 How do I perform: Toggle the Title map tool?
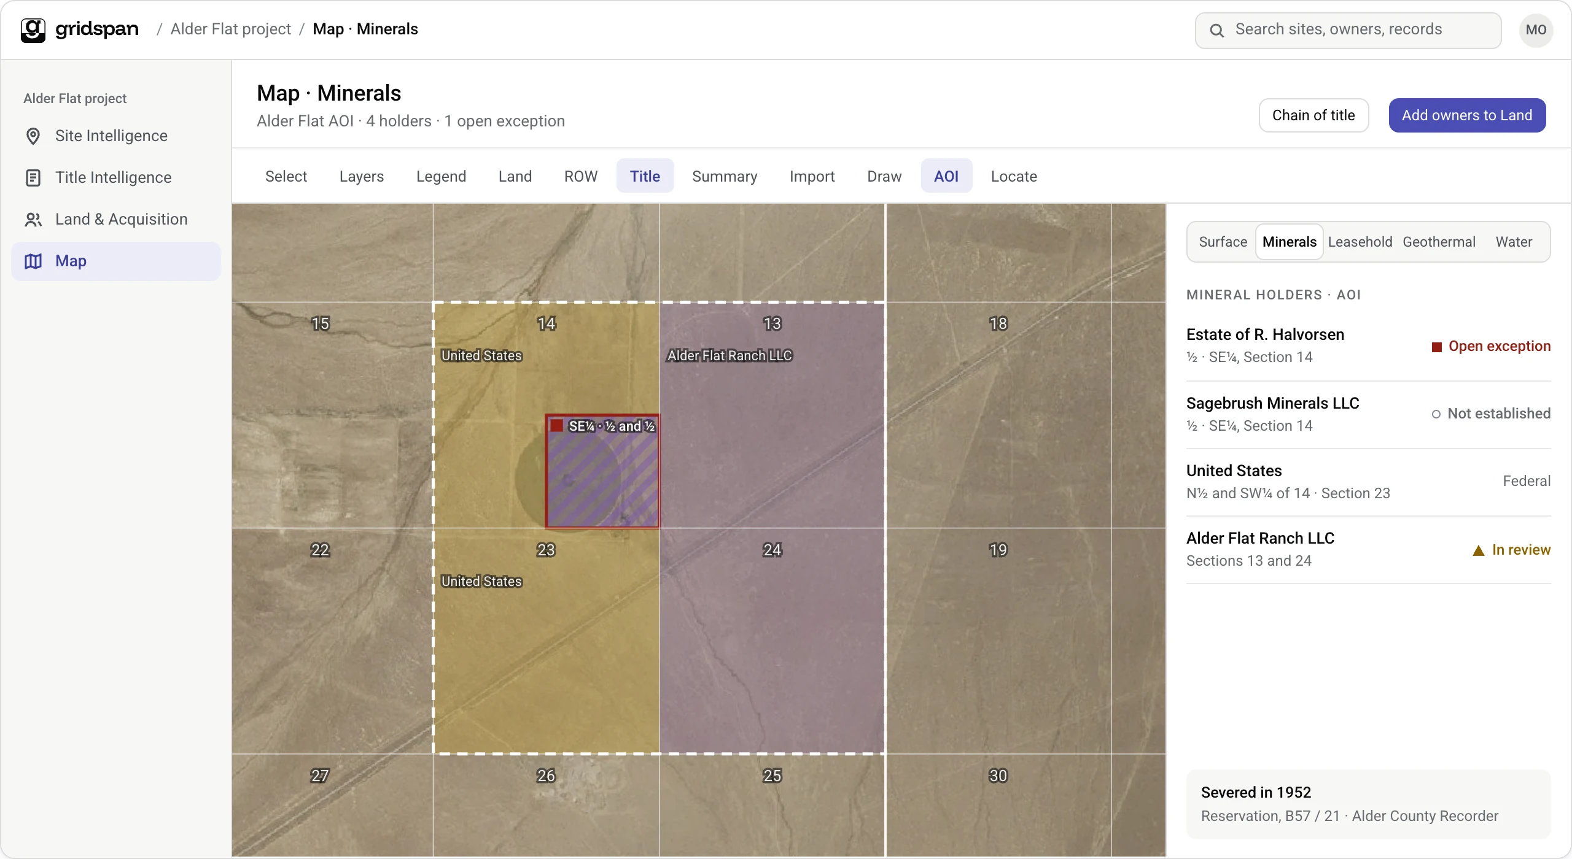tap(645, 176)
